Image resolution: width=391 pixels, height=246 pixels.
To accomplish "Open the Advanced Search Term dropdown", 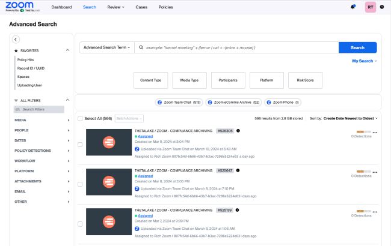I will (106, 47).
